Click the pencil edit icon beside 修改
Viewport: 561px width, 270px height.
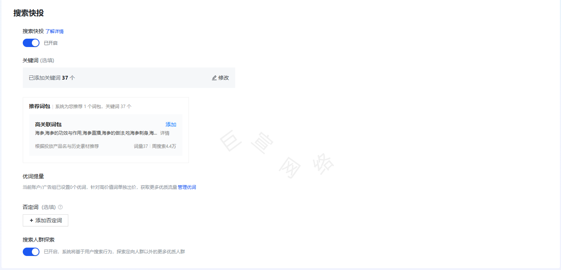214,78
